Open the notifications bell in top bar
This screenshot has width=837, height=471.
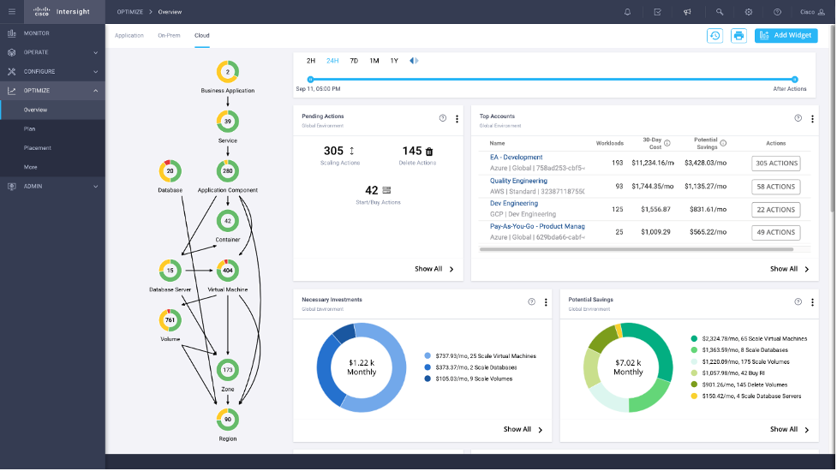pyautogui.click(x=627, y=12)
